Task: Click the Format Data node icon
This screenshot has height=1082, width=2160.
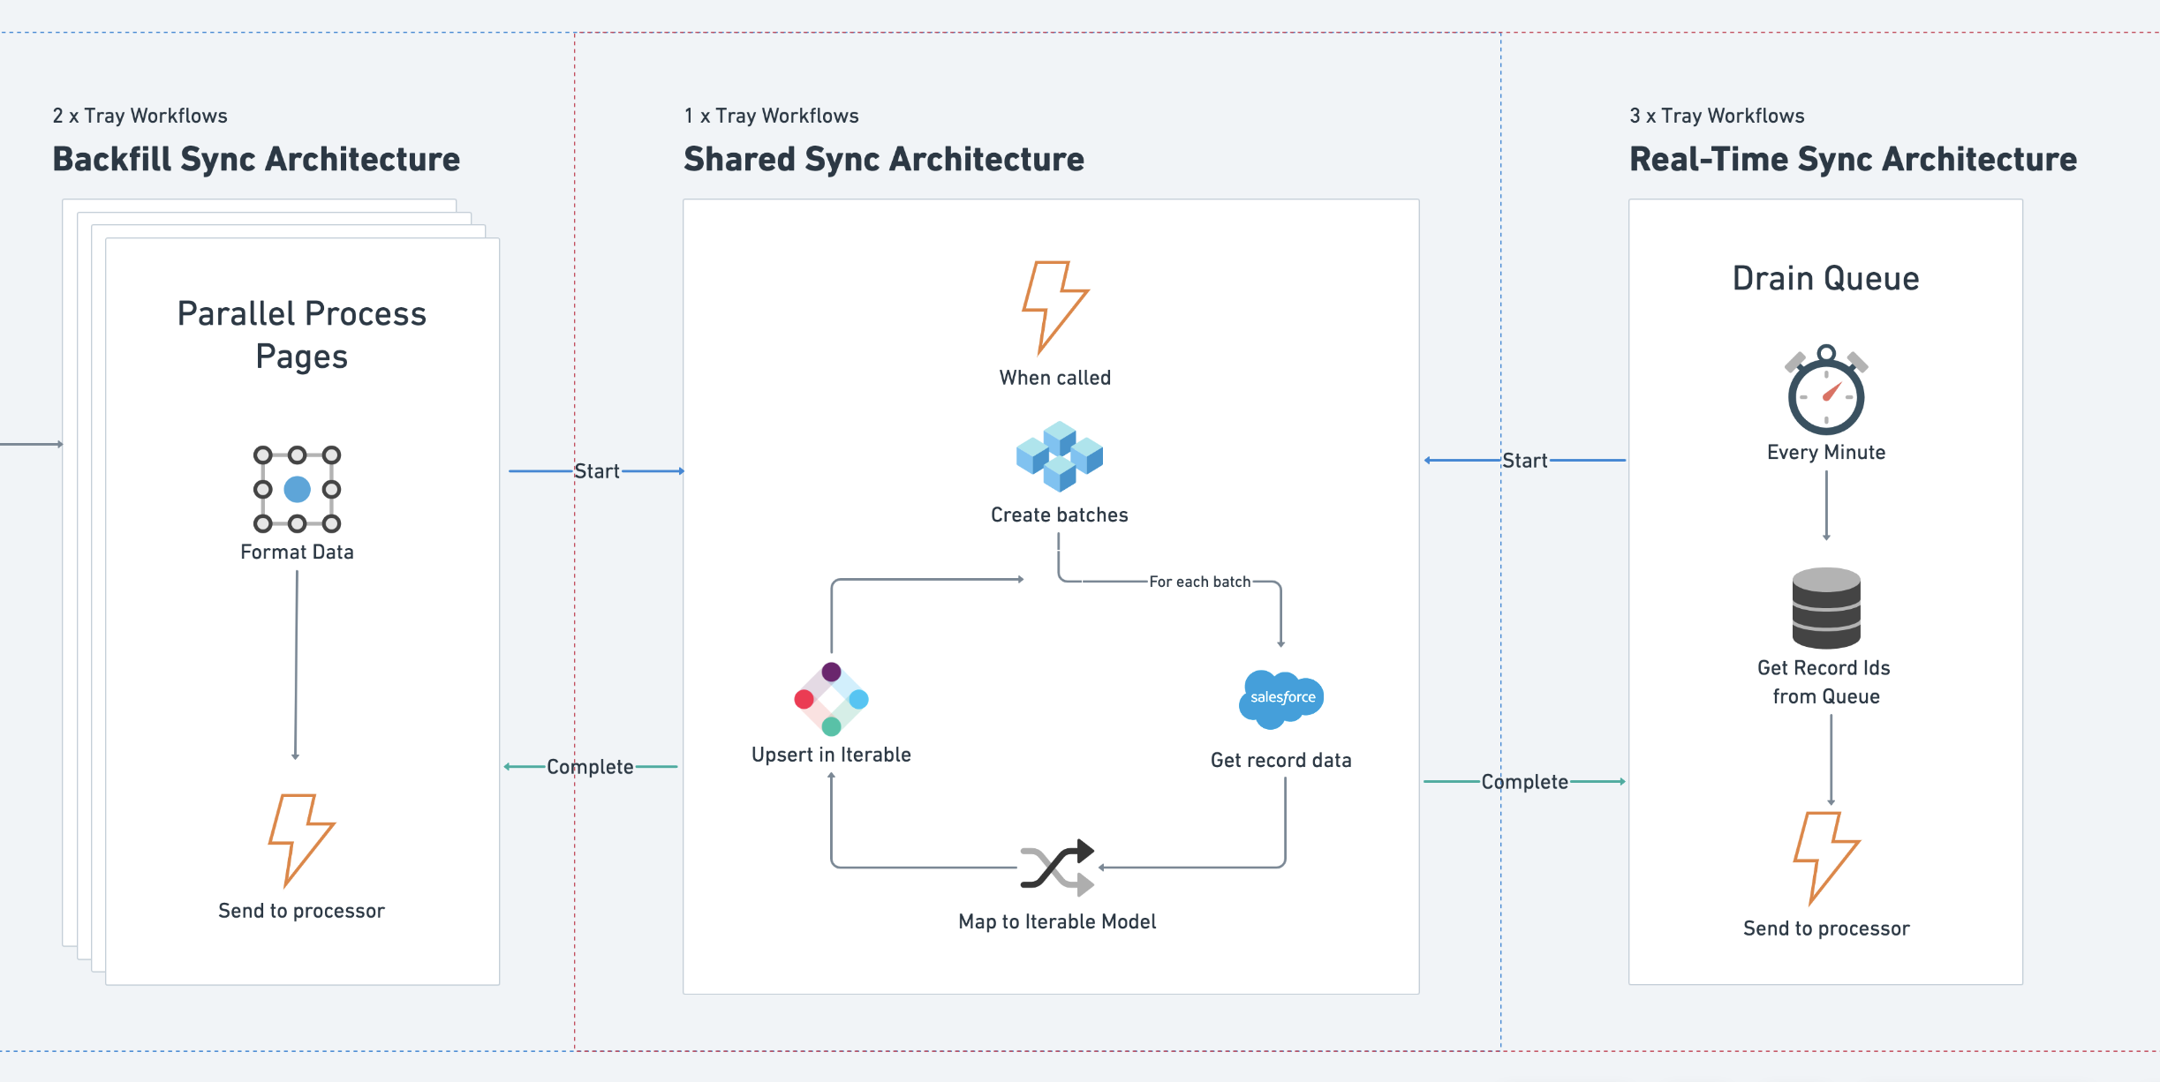Action: [297, 489]
